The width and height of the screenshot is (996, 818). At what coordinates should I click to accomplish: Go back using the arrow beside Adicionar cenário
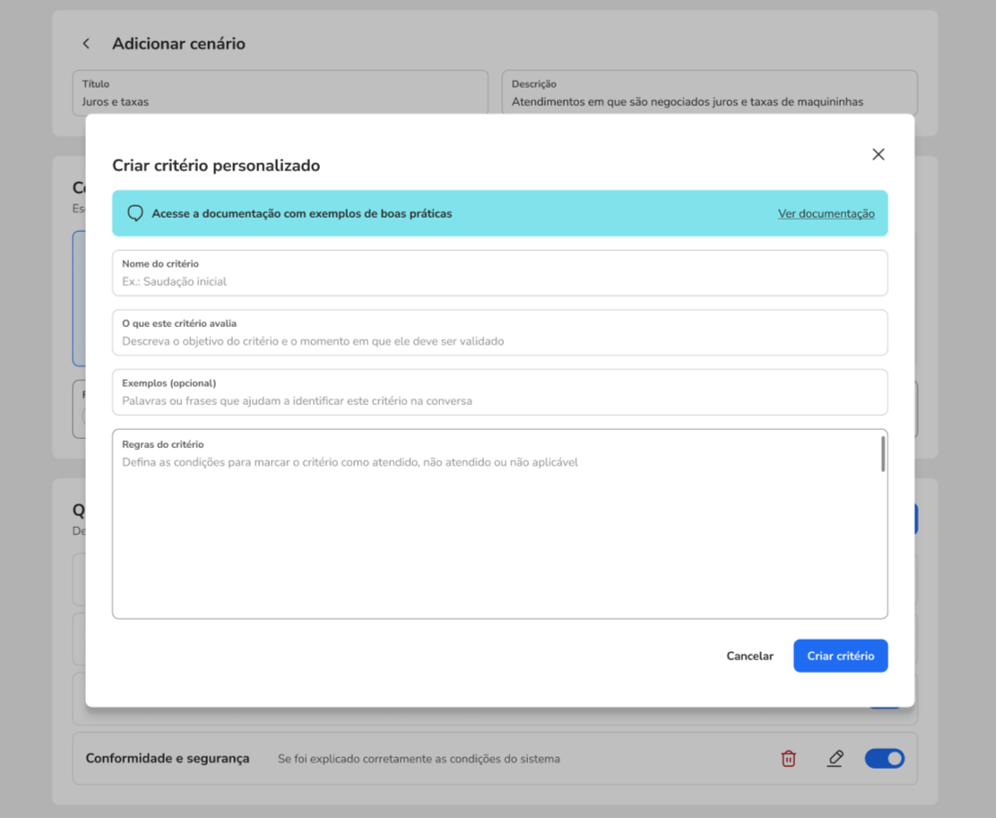pos(86,43)
